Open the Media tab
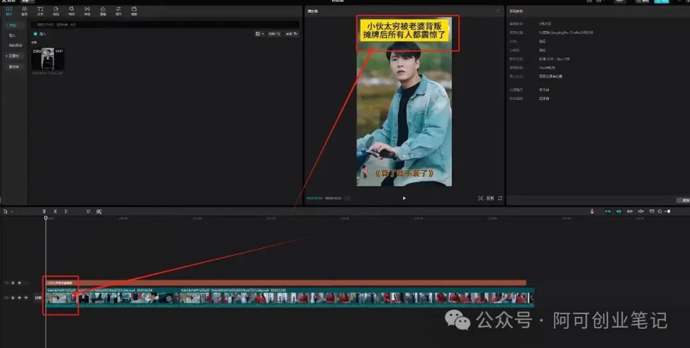This screenshot has height=348, width=690. 9,11
